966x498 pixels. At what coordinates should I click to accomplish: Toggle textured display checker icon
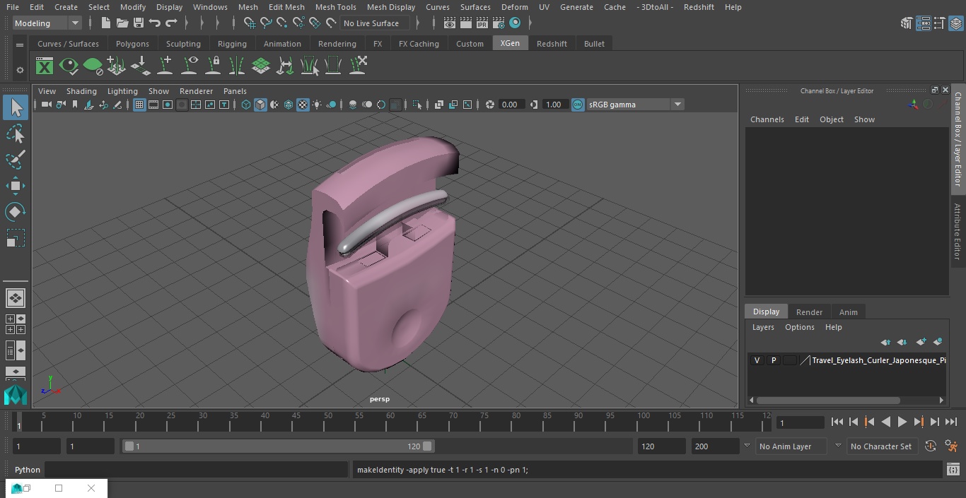(303, 105)
